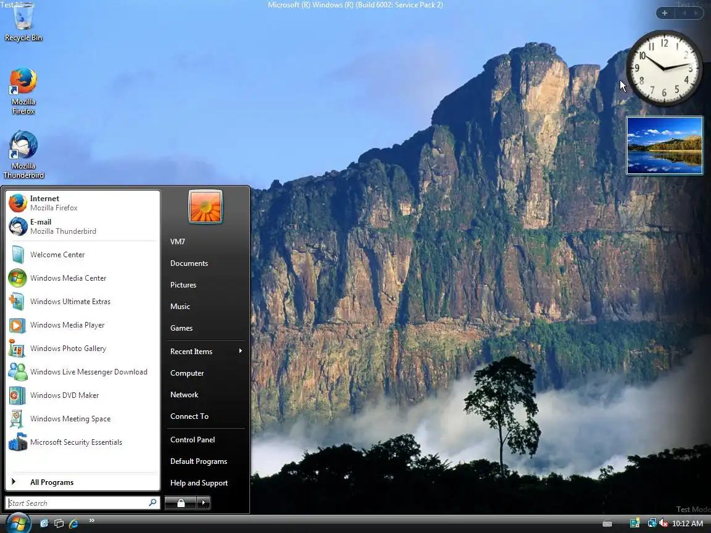This screenshot has width=711, height=533.
Task: Click Switch between windows Quick Launch icon
Action: 59,524
